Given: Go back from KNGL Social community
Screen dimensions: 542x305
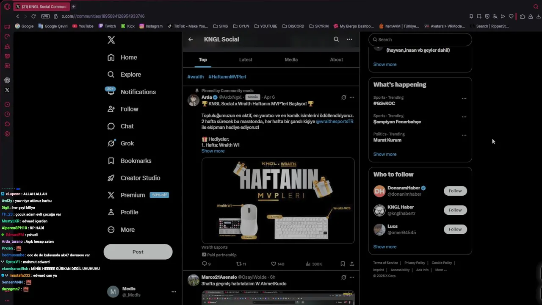Looking at the screenshot, I should (191, 39).
